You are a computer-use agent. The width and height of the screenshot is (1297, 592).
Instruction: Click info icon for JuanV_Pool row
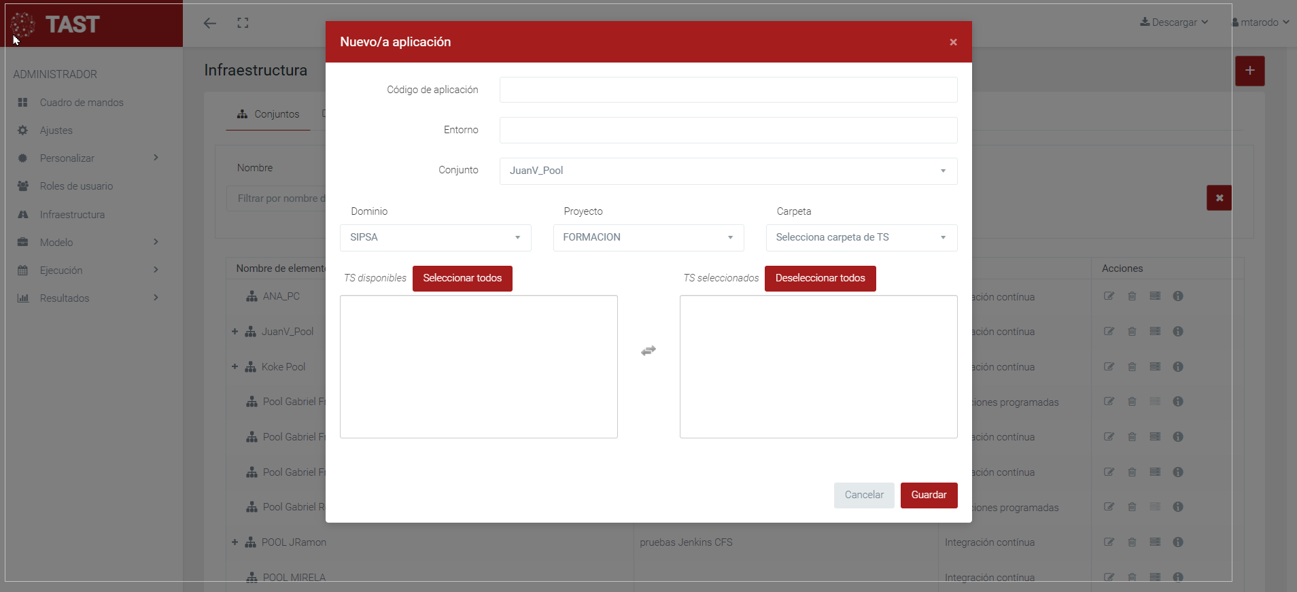1178,332
